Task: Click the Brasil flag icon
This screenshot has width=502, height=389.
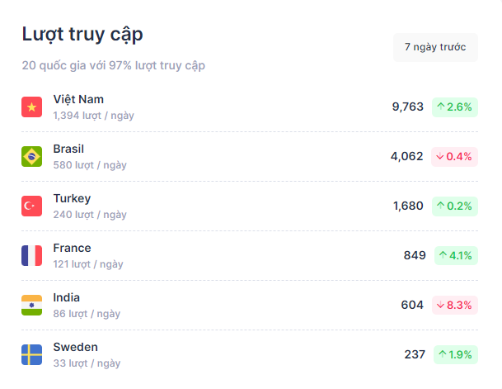Action: pyautogui.click(x=32, y=156)
